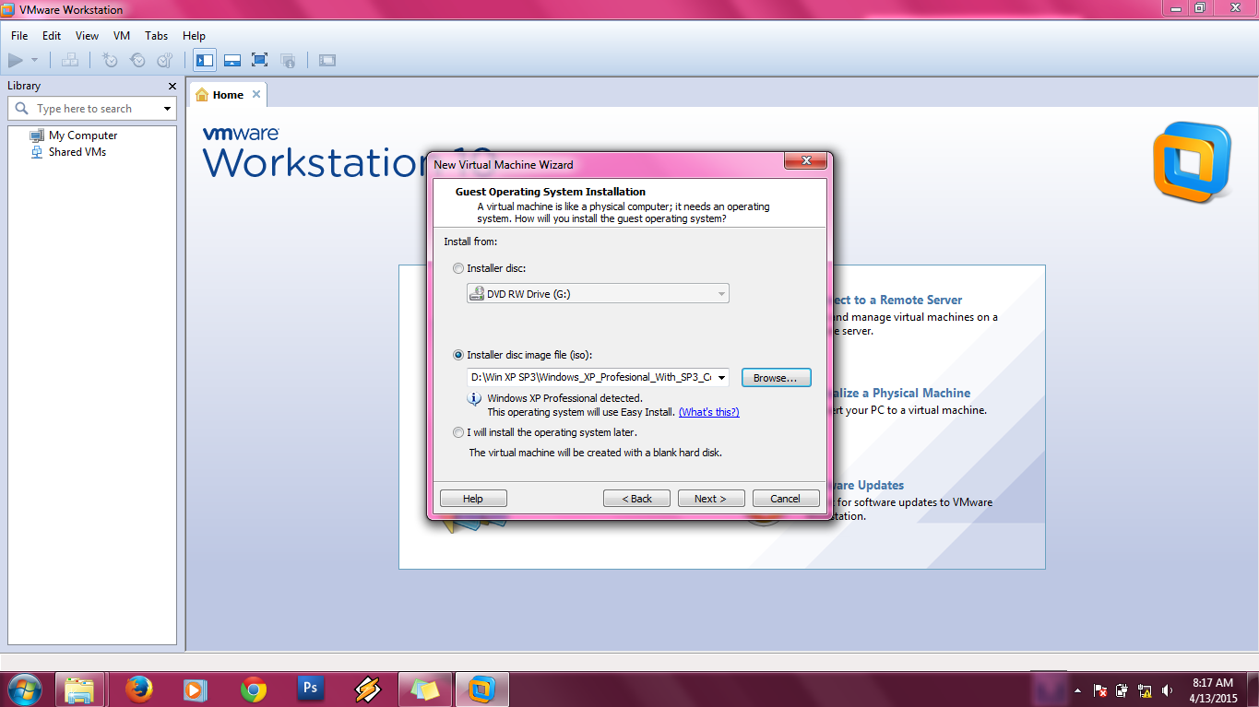Click the ISO image path text field
The width and height of the screenshot is (1259, 707).
(x=590, y=377)
